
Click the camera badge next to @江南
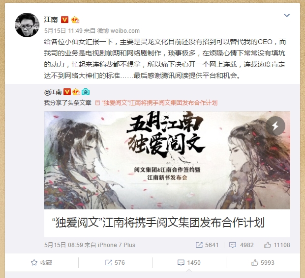click(86, 92)
